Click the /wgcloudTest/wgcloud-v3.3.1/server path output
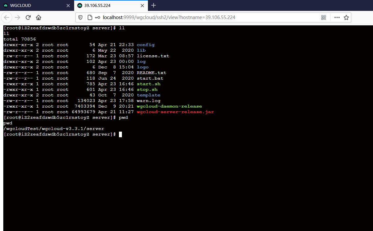The height and width of the screenshot is (231, 373). pos(54,129)
